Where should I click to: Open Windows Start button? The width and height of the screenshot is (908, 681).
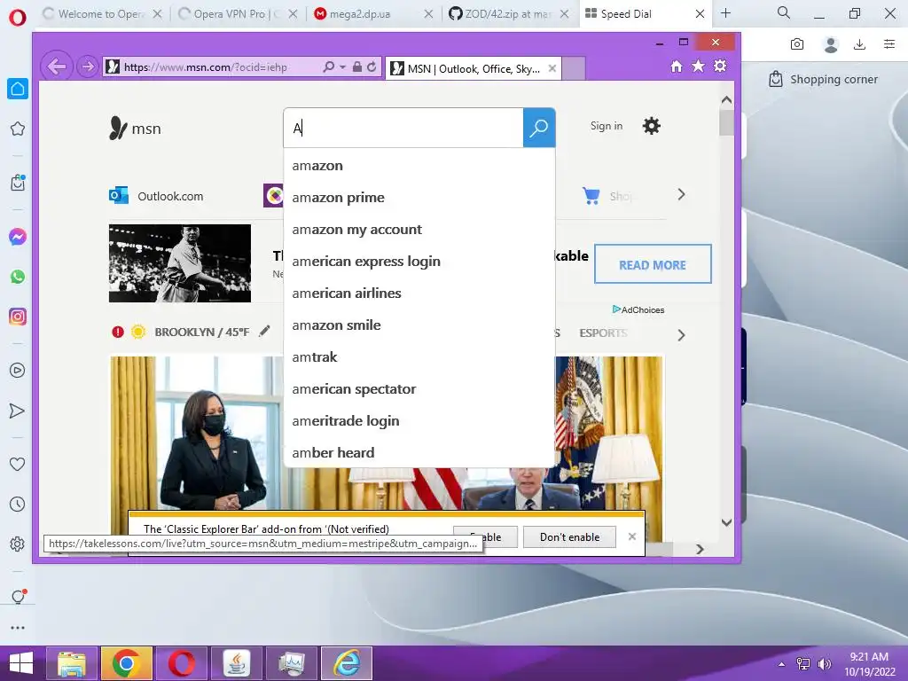point(20,663)
